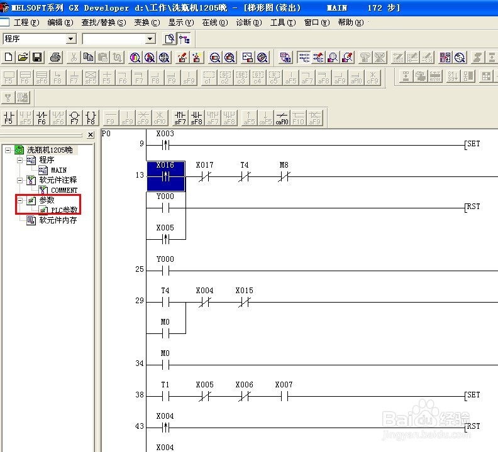Click the Print icon
Screen dimensions: 498x452
coord(55,57)
